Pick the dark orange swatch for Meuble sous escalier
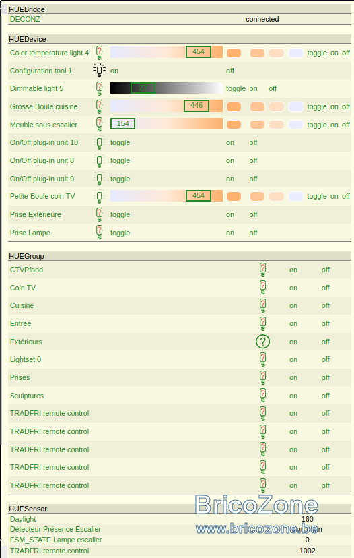The height and width of the screenshot is (558, 354). [x=234, y=125]
